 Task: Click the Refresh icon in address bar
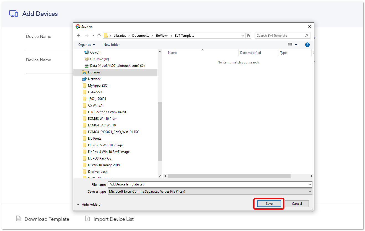pyautogui.click(x=248, y=36)
